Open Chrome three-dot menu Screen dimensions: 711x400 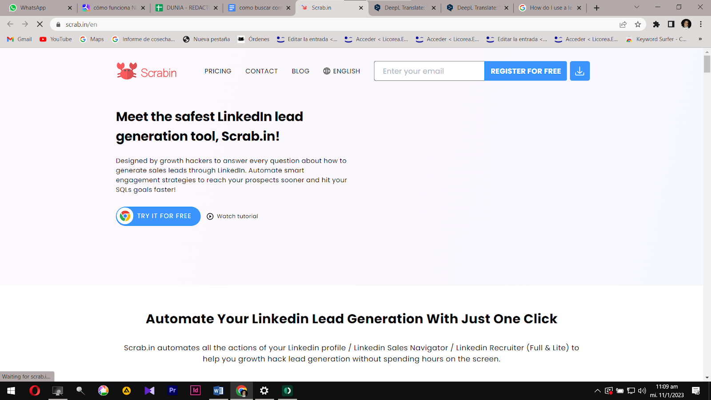(701, 24)
